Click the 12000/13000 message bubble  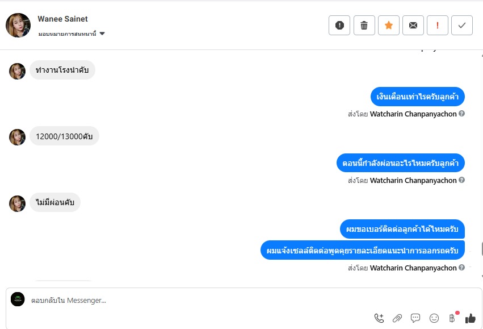[x=64, y=136]
